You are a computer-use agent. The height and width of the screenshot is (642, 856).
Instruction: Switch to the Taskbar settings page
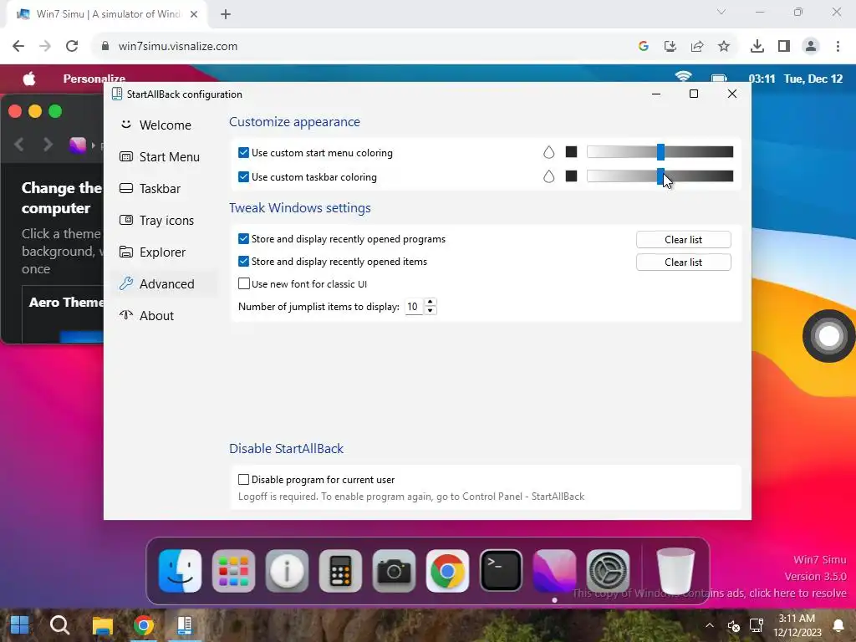[x=150, y=188]
